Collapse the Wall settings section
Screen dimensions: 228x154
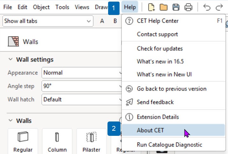10,59
